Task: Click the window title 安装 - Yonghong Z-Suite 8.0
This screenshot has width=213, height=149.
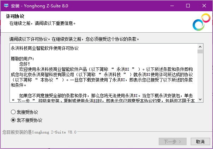Action: click(x=39, y=6)
